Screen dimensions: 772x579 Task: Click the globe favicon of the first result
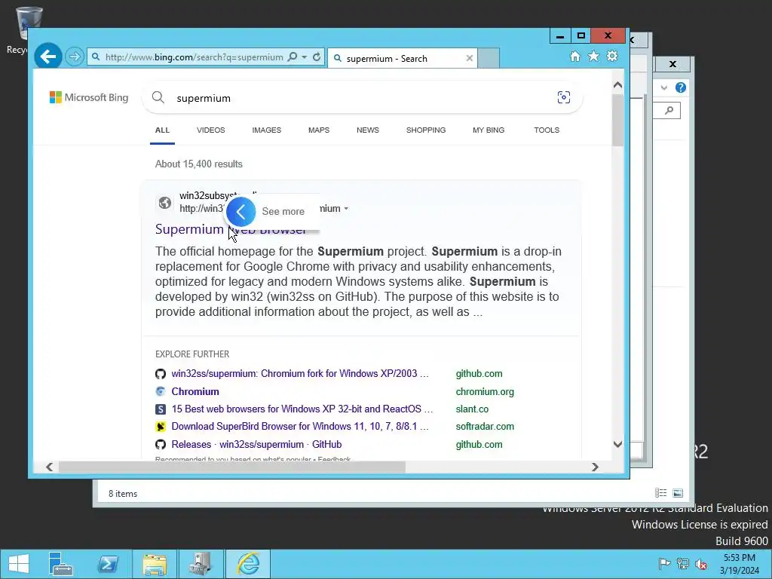point(165,202)
